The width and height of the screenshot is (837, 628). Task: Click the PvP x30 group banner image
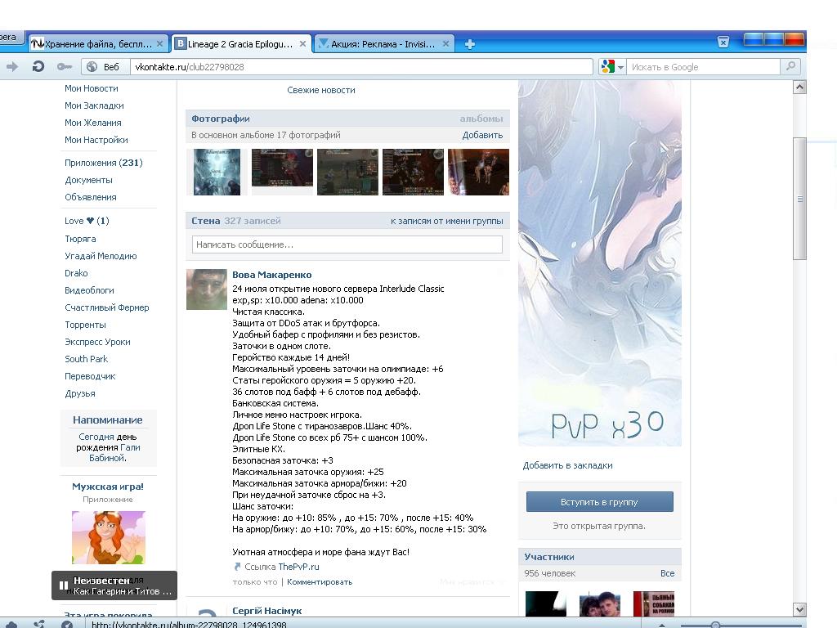599,263
